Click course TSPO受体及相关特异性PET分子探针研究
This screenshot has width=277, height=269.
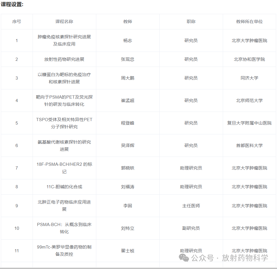point(64,123)
